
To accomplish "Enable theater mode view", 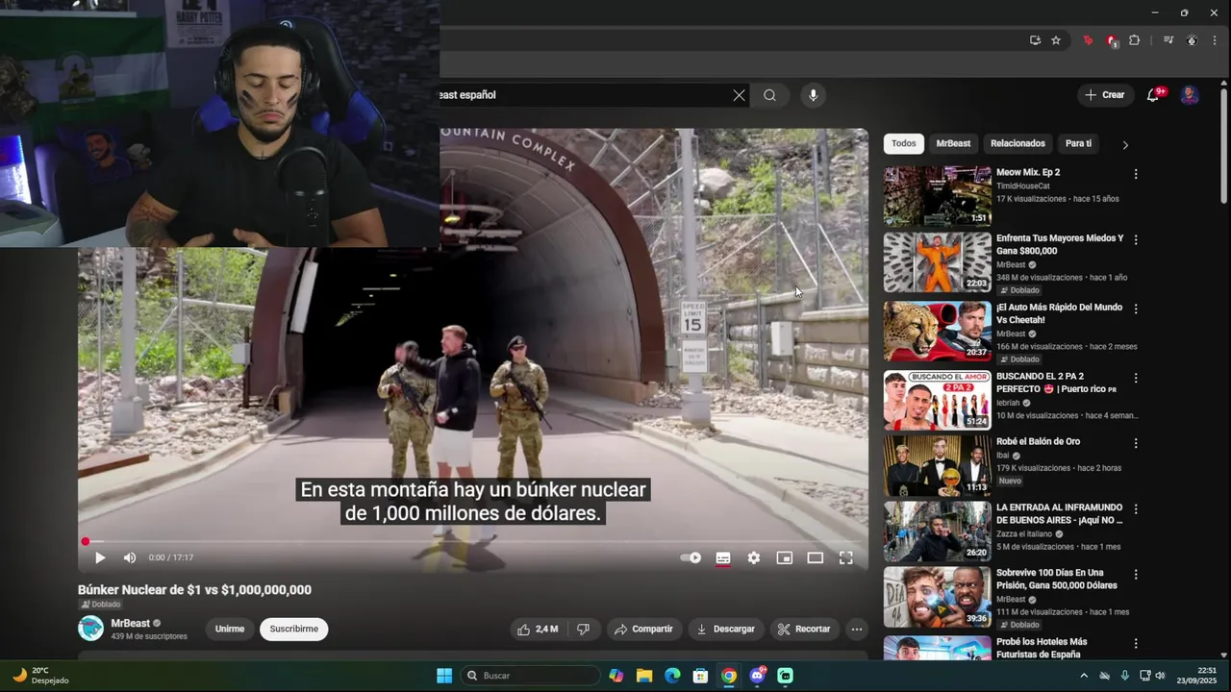I will coord(816,557).
